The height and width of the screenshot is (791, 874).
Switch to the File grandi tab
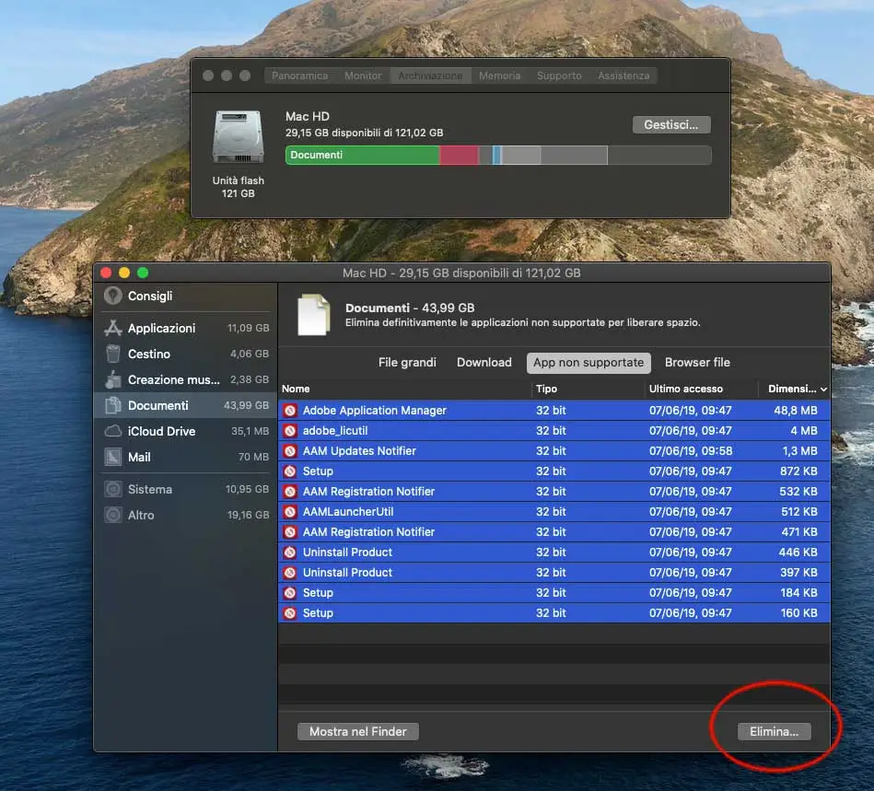click(x=407, y=362)
